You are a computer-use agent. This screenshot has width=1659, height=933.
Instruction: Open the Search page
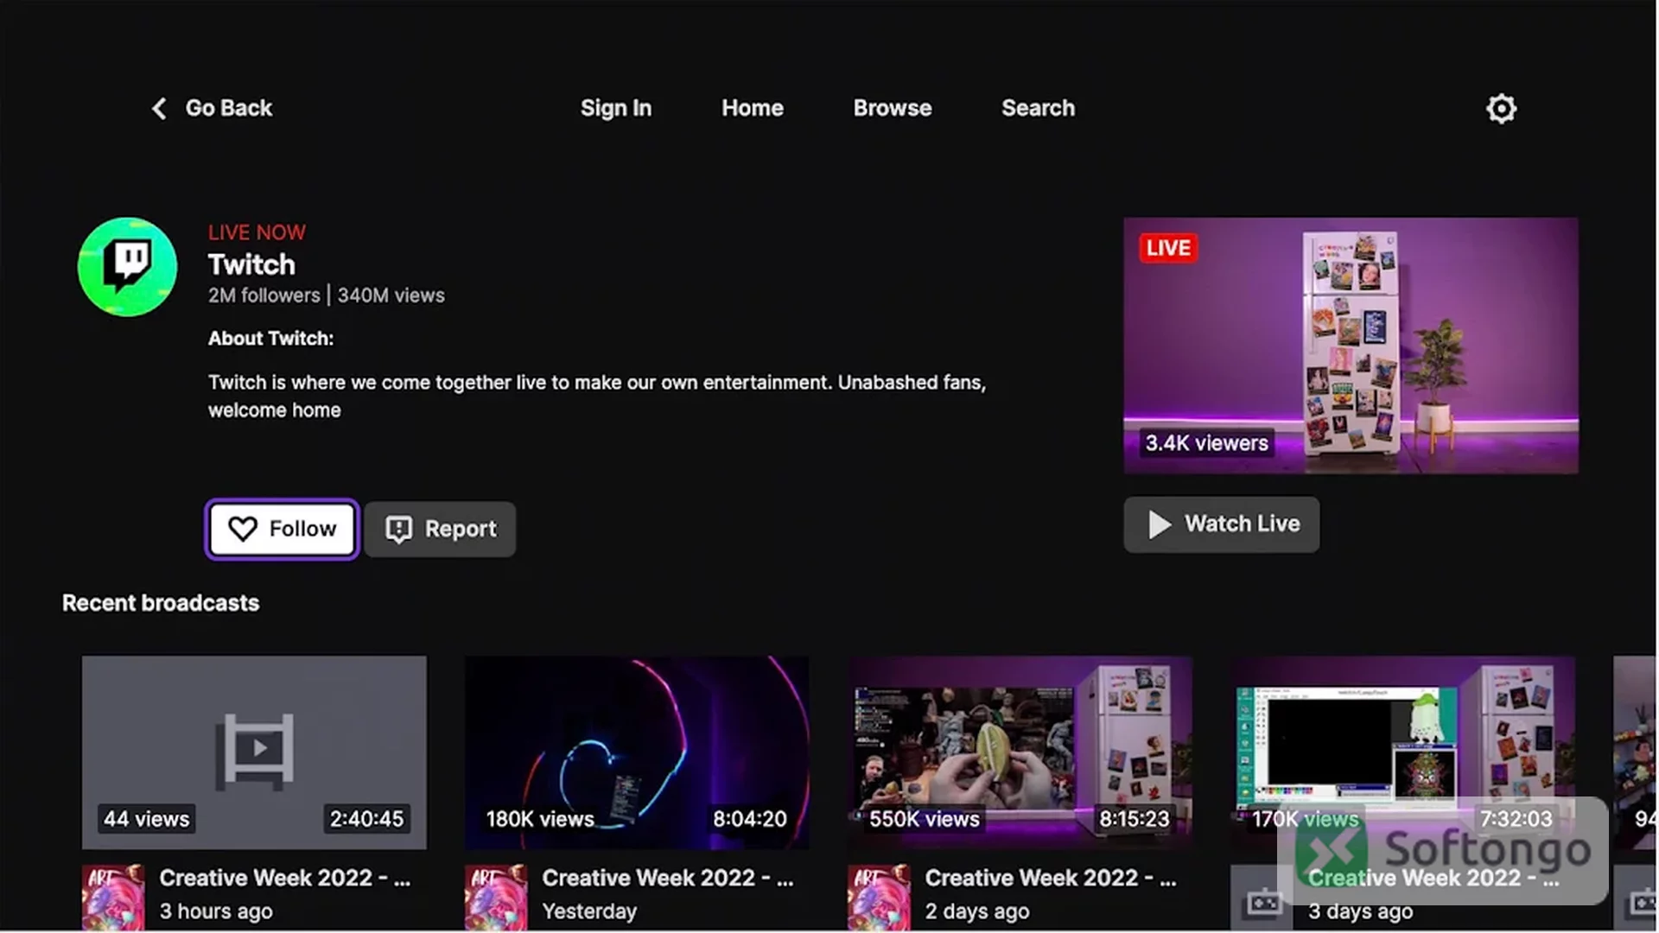click(x=1039, y=109)
